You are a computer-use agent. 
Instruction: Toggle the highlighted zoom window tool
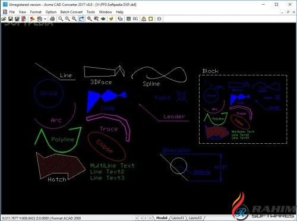(81, 19)
